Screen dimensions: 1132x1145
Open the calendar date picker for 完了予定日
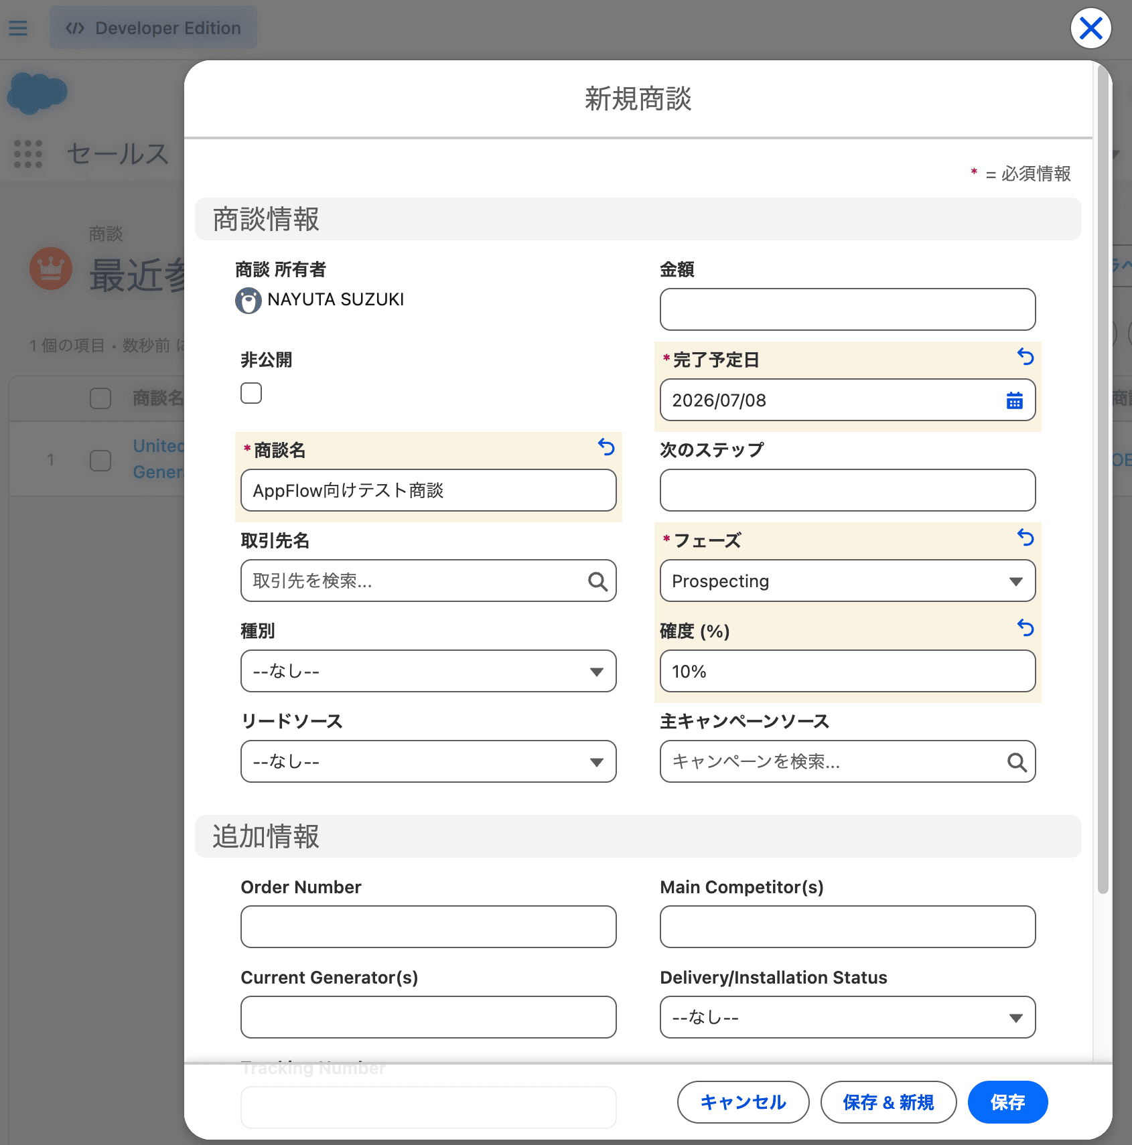(x=1014, y=400)
